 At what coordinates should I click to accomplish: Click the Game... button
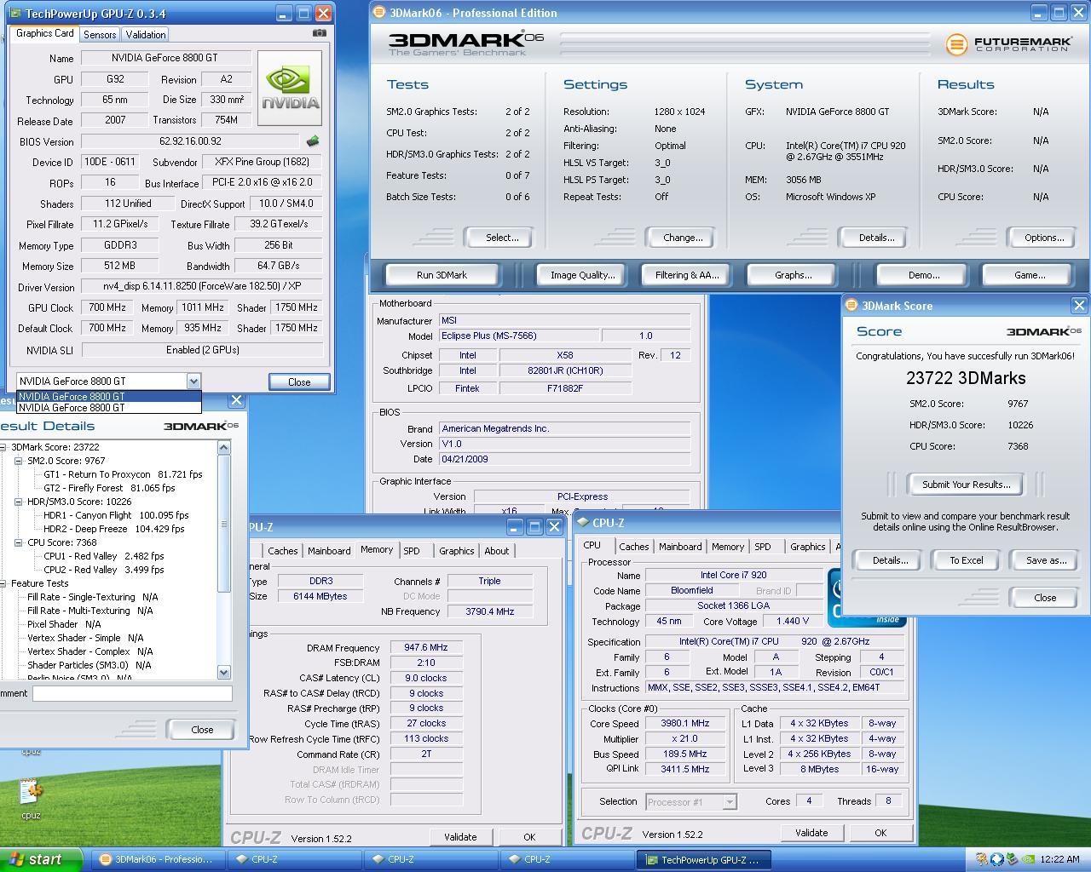[1029, 275]
